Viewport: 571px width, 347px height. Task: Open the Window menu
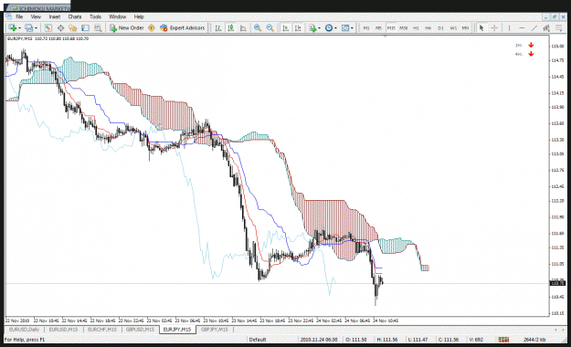(117, 16)
